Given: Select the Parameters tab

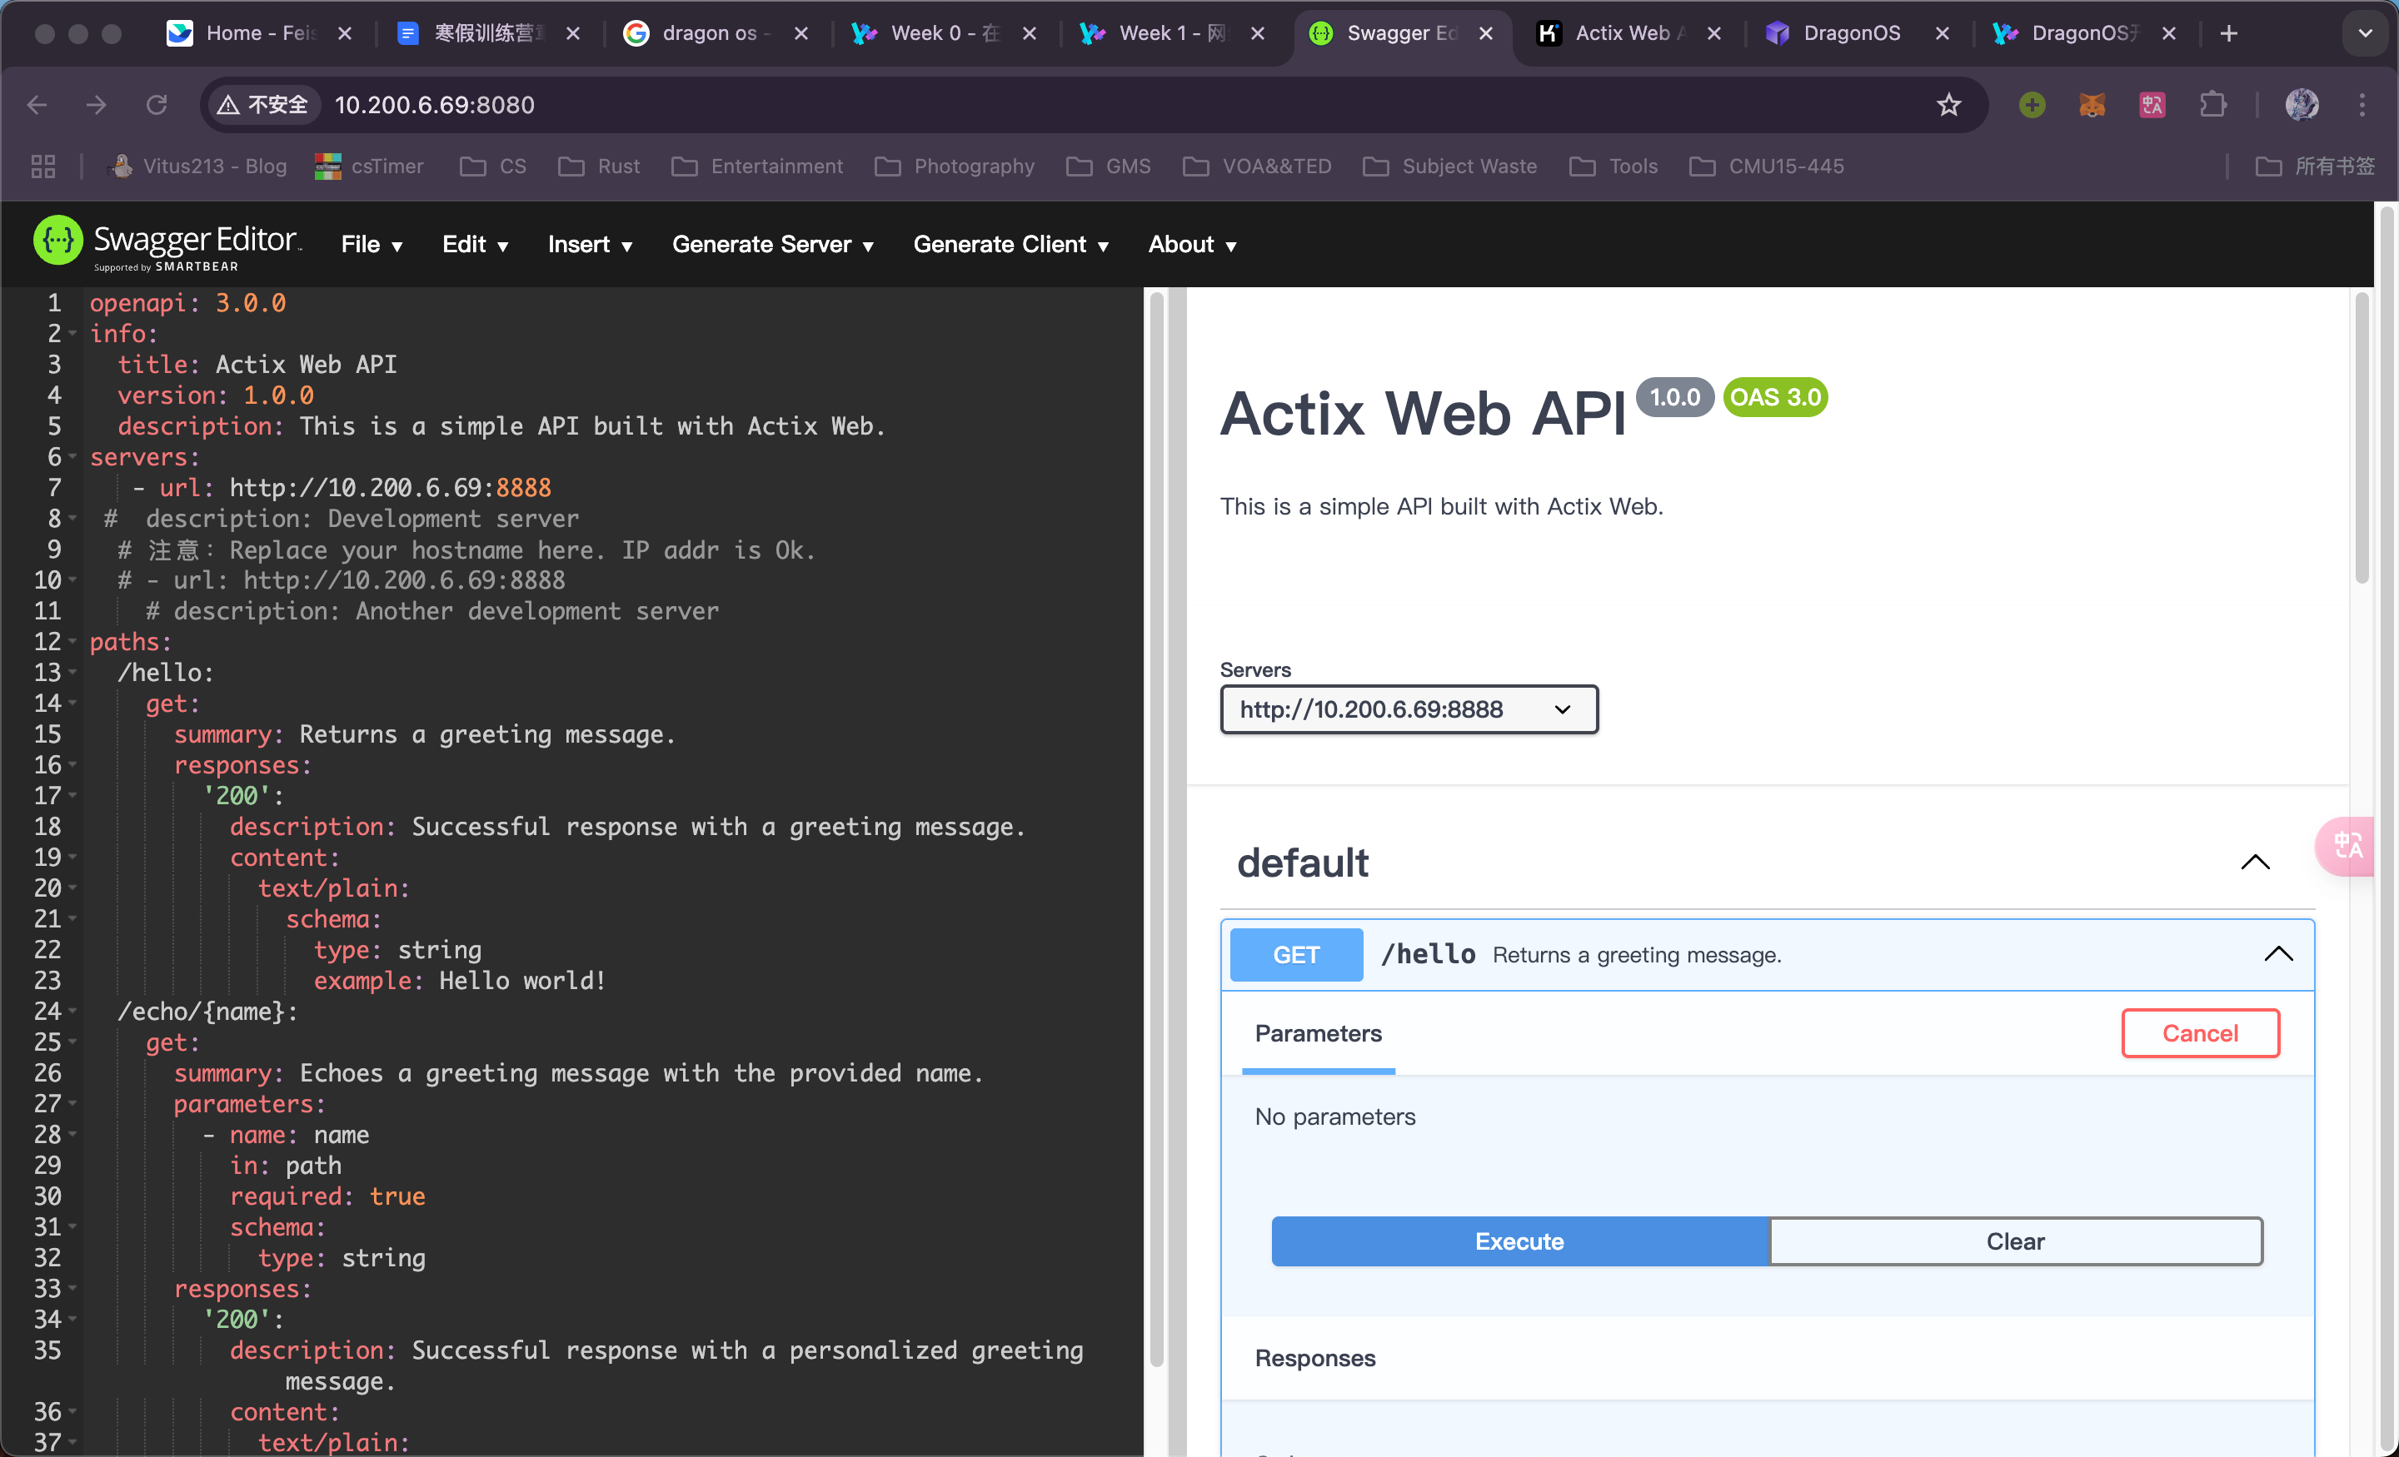Looking at the screenshot, I should point(1319,1033).
